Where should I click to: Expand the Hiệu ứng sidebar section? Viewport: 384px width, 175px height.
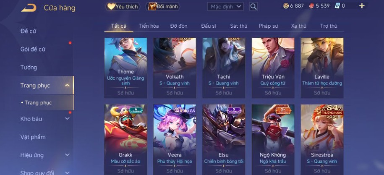pyautogui.click(x=67, y=155)
